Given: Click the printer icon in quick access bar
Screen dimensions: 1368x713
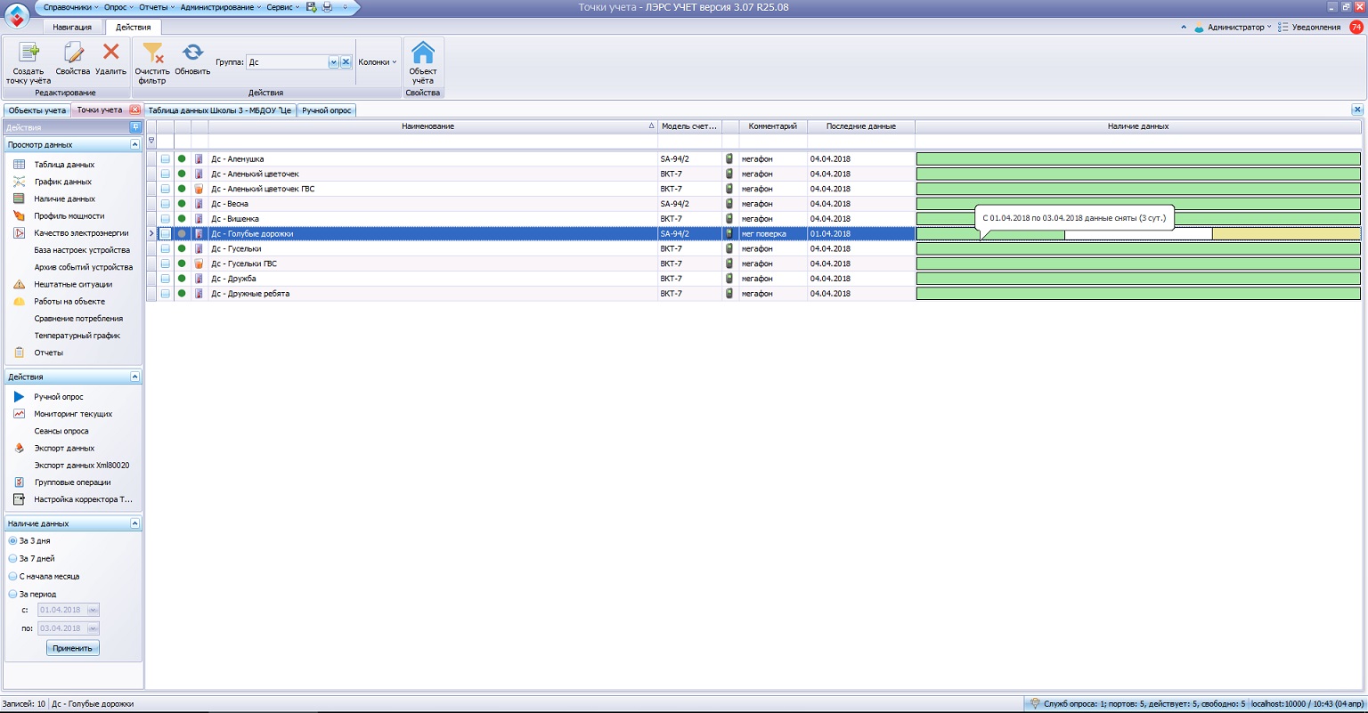Looking at the screenshot, I should pos(327,7).
